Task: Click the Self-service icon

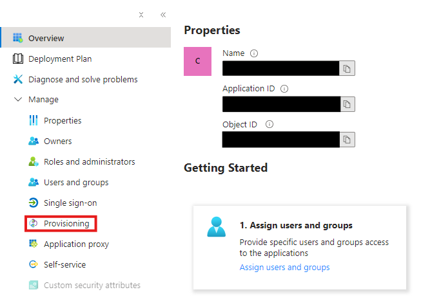Action: point(34,264)
